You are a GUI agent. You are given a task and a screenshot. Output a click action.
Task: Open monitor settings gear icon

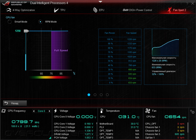[x=192, y=112]
